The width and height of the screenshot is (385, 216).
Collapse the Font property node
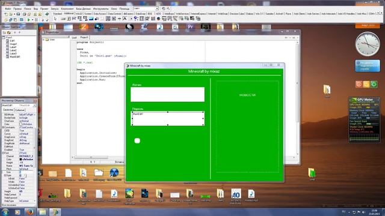pyautogui.click(x=3, y=153)
